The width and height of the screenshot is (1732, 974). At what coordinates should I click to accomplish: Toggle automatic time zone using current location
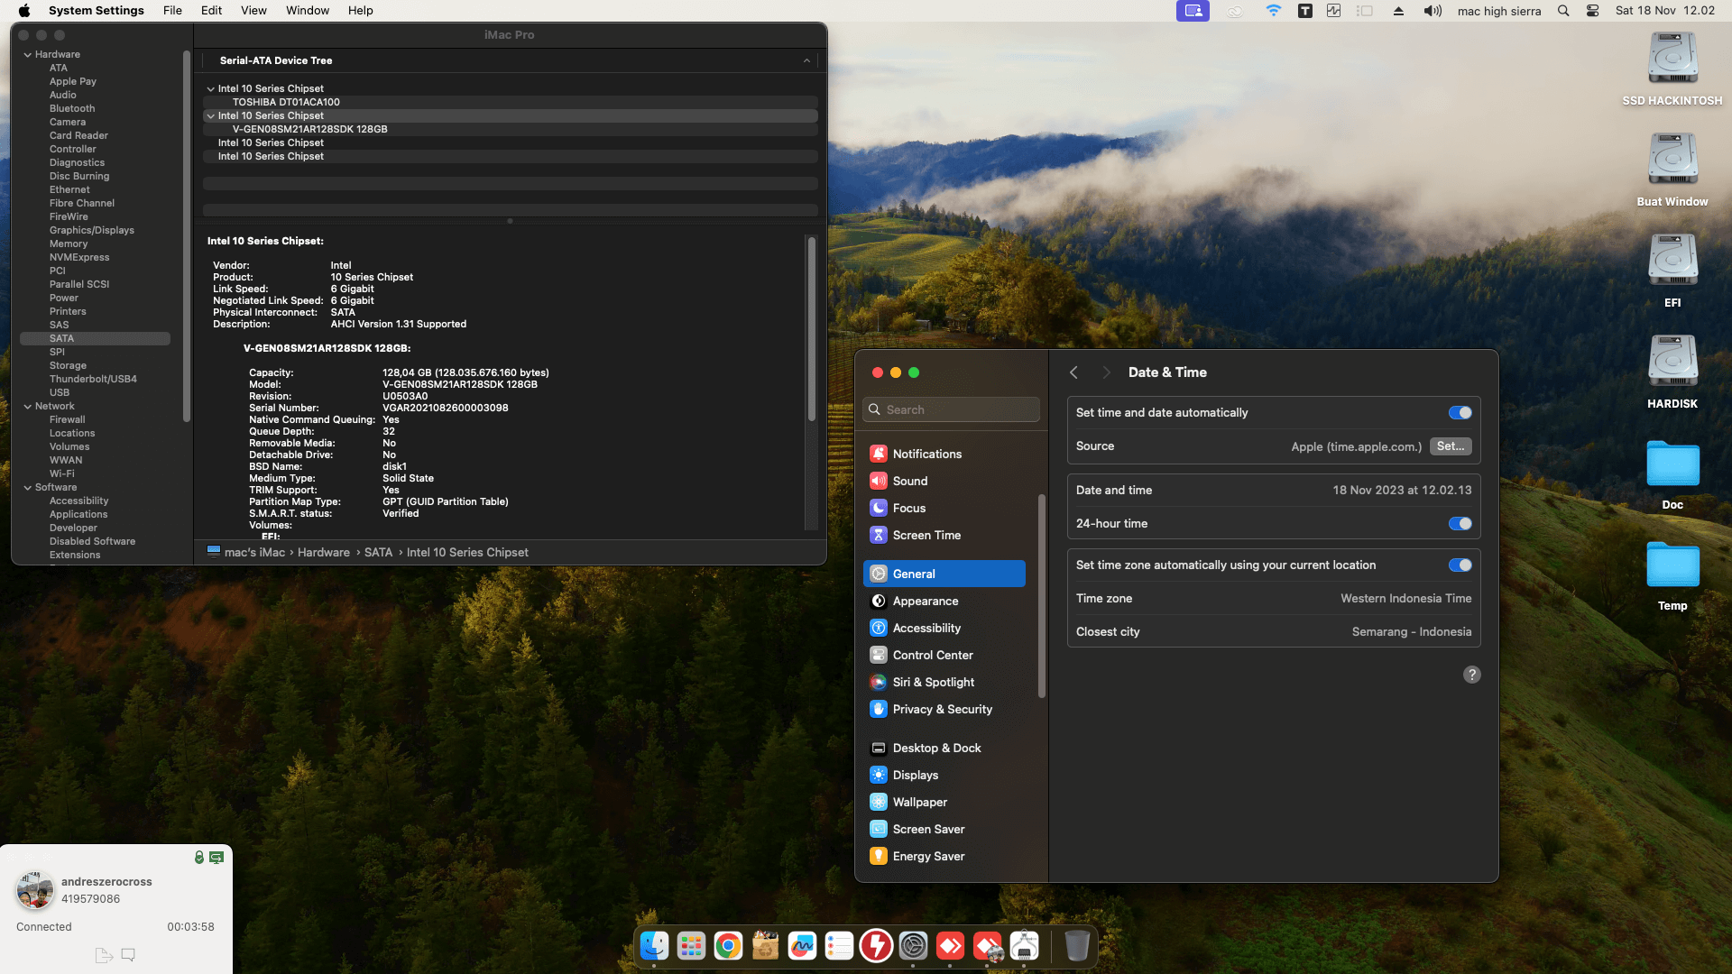(1460, 565)
